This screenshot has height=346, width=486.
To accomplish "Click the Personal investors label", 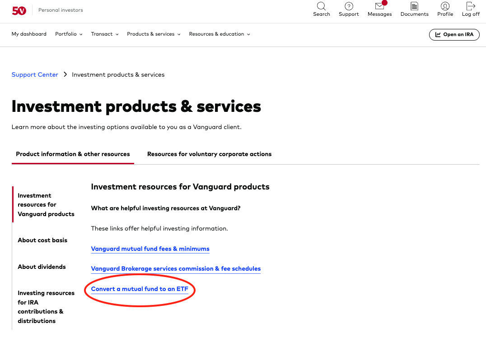I will (61, 10).
